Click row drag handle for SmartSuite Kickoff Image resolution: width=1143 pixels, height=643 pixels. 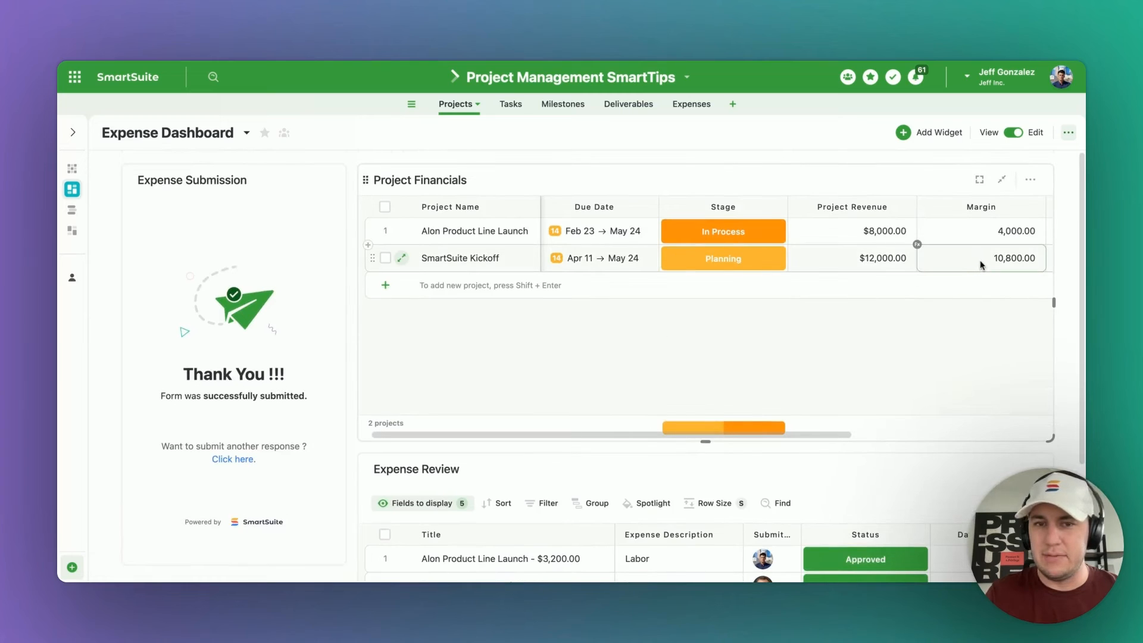[373, 258]
